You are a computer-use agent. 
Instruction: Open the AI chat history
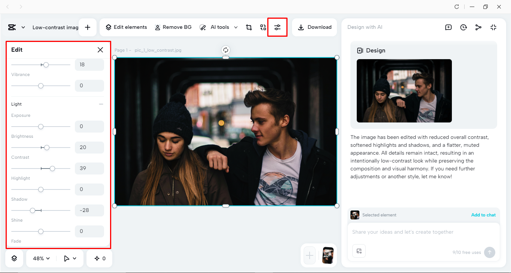point(463,27)
